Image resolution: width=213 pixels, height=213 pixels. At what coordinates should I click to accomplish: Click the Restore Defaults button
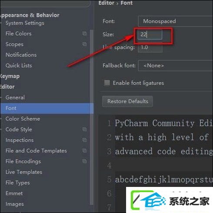coord(127,101)
